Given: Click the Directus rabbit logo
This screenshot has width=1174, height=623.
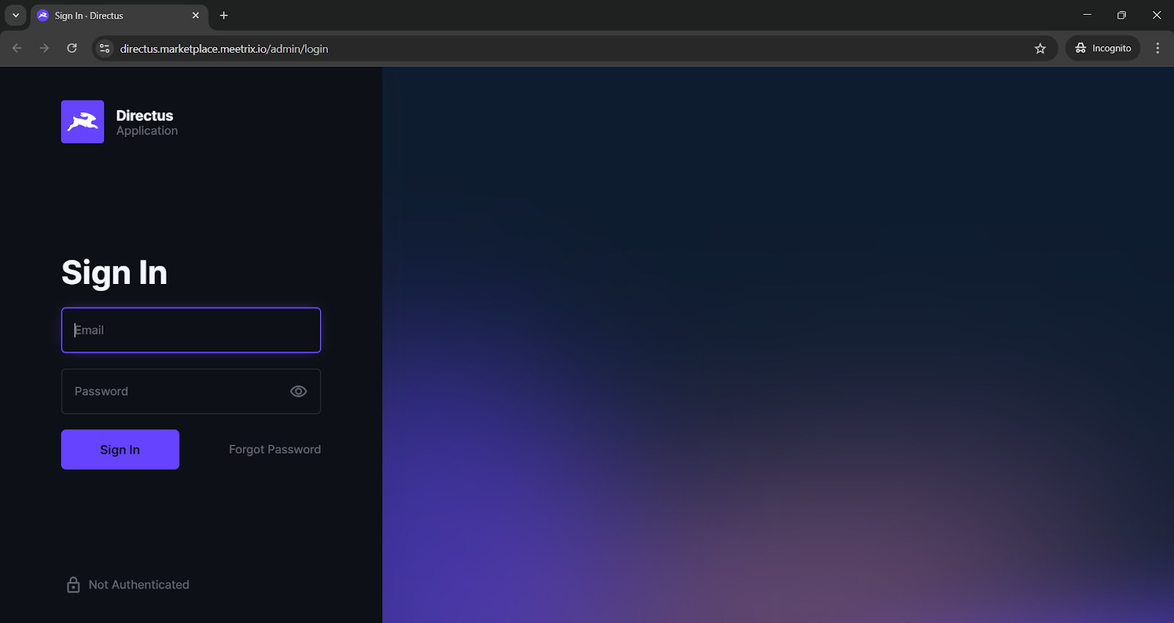Looking at the screenshot, I should pos(82,122).
